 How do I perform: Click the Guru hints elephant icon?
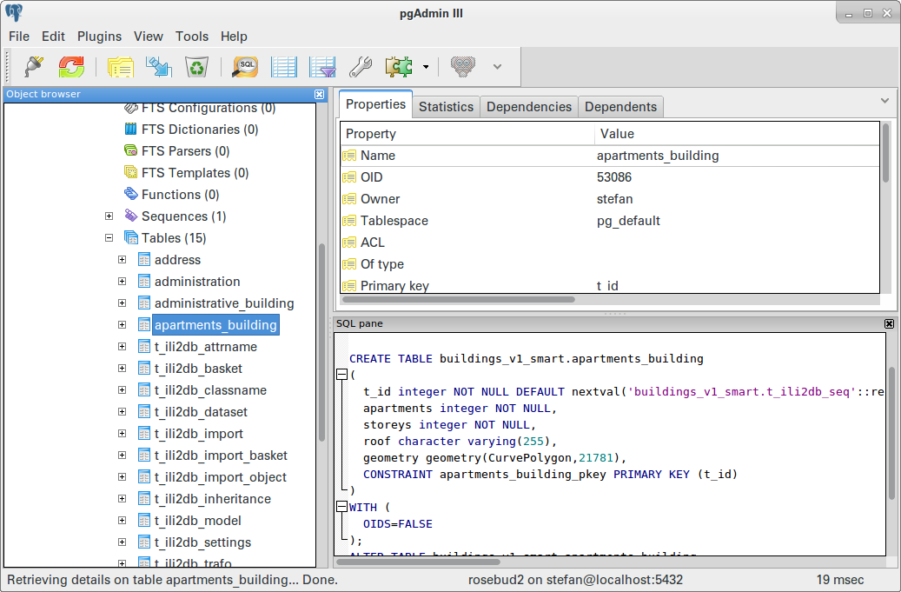pos(462,67)
